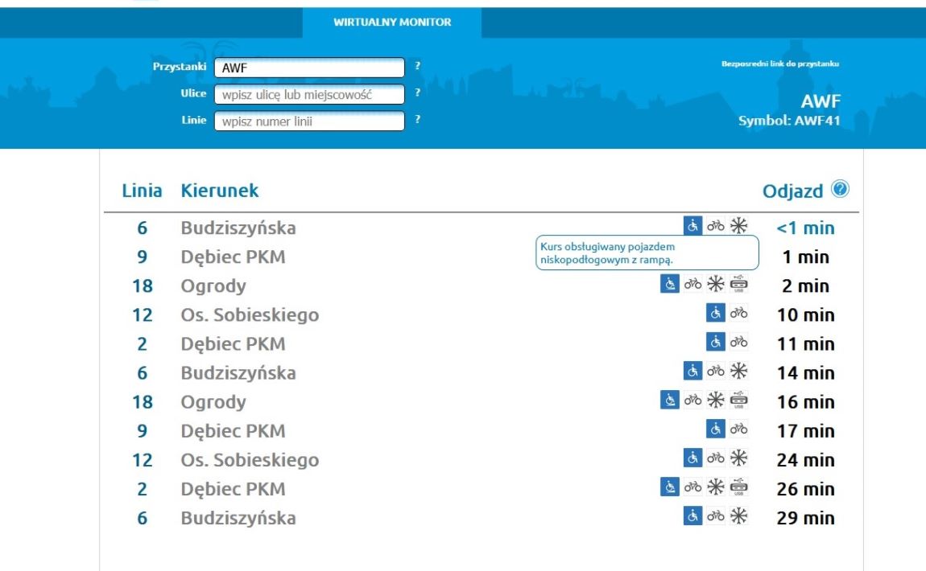Click the wheelchair accessibility icon on line 6 Budziszyńska
This screenshot has width=926, height=571.
coord(694,227)
